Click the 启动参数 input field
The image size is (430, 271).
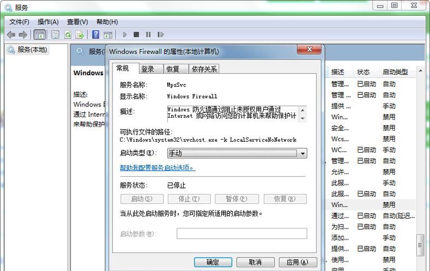coord(242,233)
